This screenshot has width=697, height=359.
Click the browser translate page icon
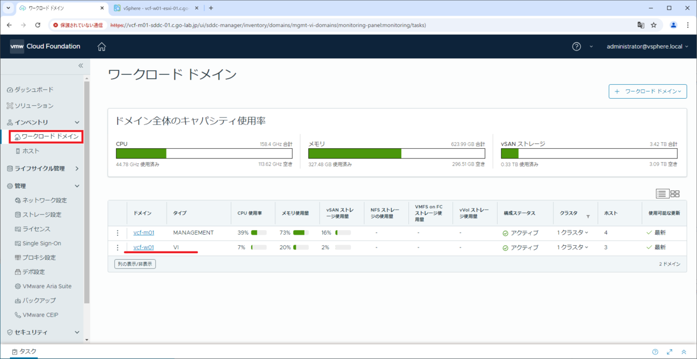(641, 26)
